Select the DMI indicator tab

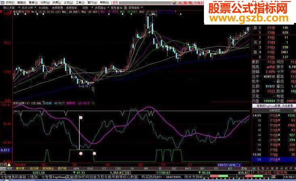(x=146, y=169)
